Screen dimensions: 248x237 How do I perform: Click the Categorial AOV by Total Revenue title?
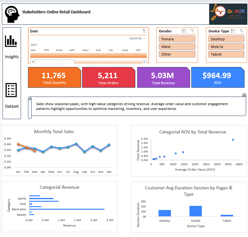point(193,132)
